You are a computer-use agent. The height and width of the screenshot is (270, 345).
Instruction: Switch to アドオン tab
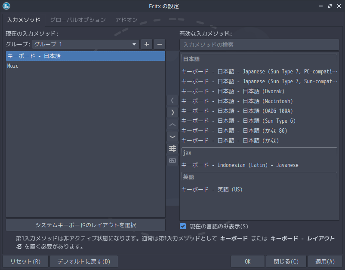pos(126,20)
